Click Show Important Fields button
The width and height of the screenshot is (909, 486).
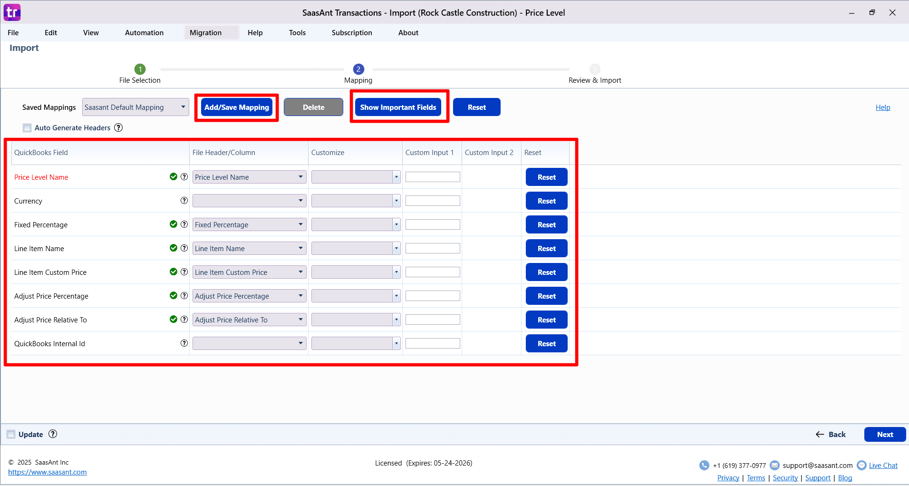click(398, 107)
